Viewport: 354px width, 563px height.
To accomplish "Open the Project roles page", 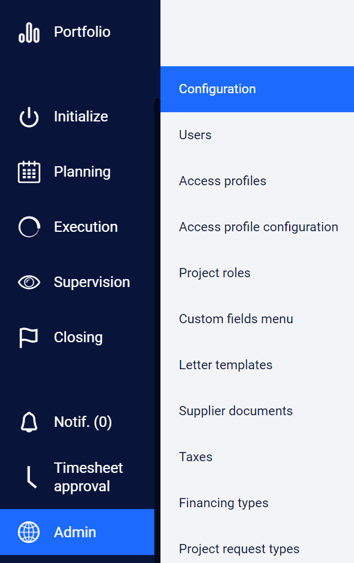I will (x=214, y=273).
